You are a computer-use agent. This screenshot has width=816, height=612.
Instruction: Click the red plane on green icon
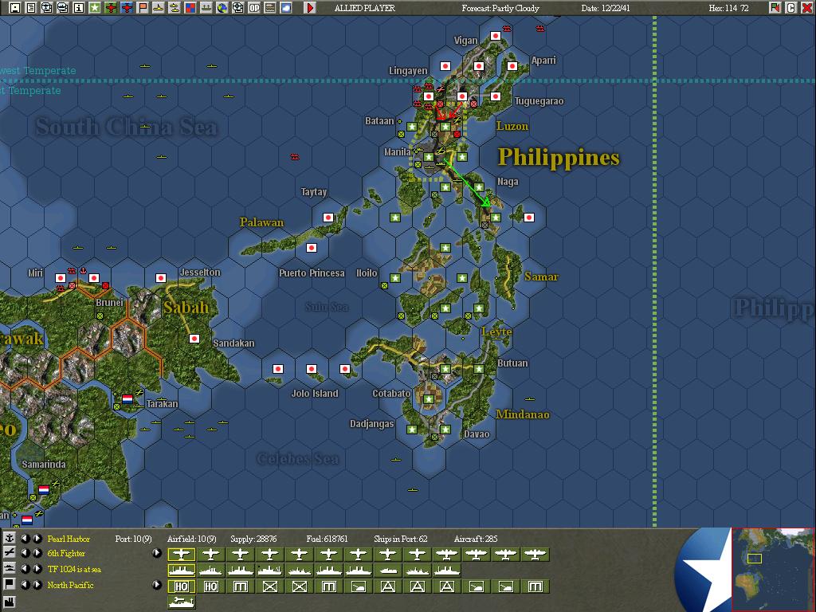tap(111, 8)
